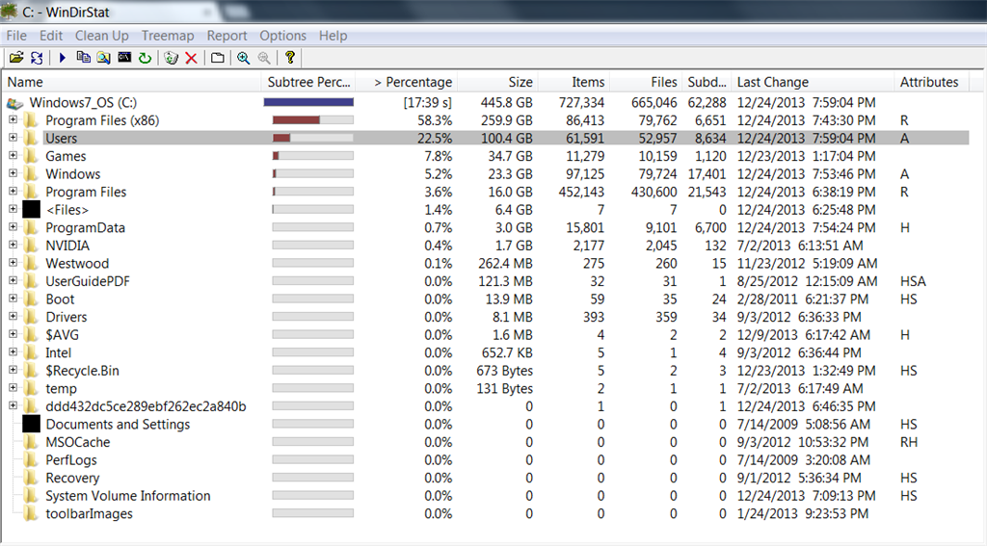Click the Open drive toolbar icon
987x546 pixels.
pyautogui.click(x=16, y=58)
